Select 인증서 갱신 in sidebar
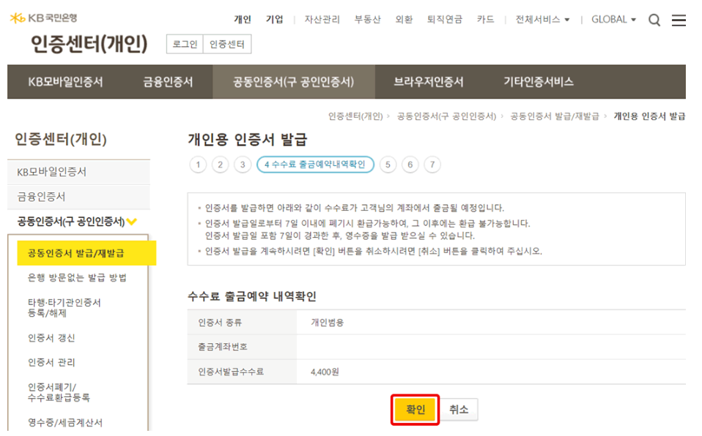 click(51, 338)
